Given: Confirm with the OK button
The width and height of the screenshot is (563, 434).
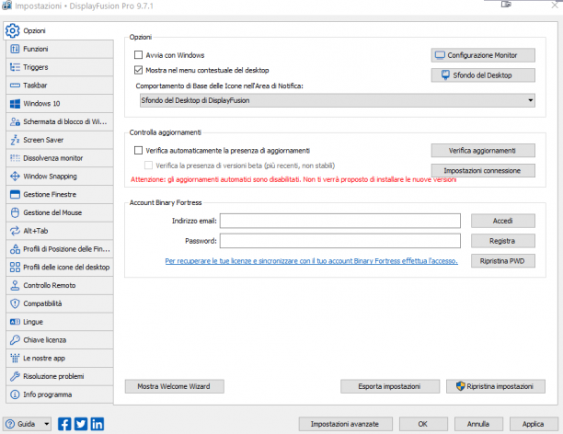Looking at the screenshot, I should pos(423,424).
